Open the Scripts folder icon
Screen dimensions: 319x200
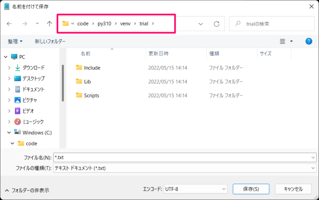pyautogui.click(x=79, y=95)
